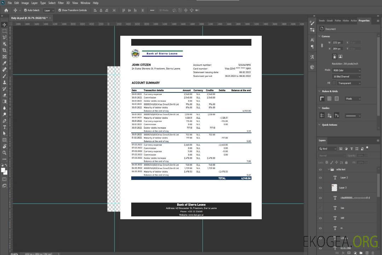
Task: Open the Filter menu
Action: click(x=61, y=3)
